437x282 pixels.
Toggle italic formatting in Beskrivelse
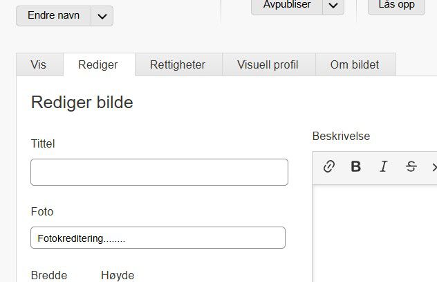[x=384, y=167]
